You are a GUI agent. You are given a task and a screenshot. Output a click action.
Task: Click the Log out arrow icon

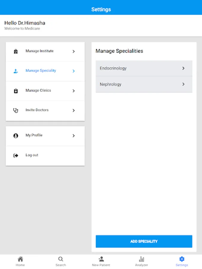click(x=16, y=155)
